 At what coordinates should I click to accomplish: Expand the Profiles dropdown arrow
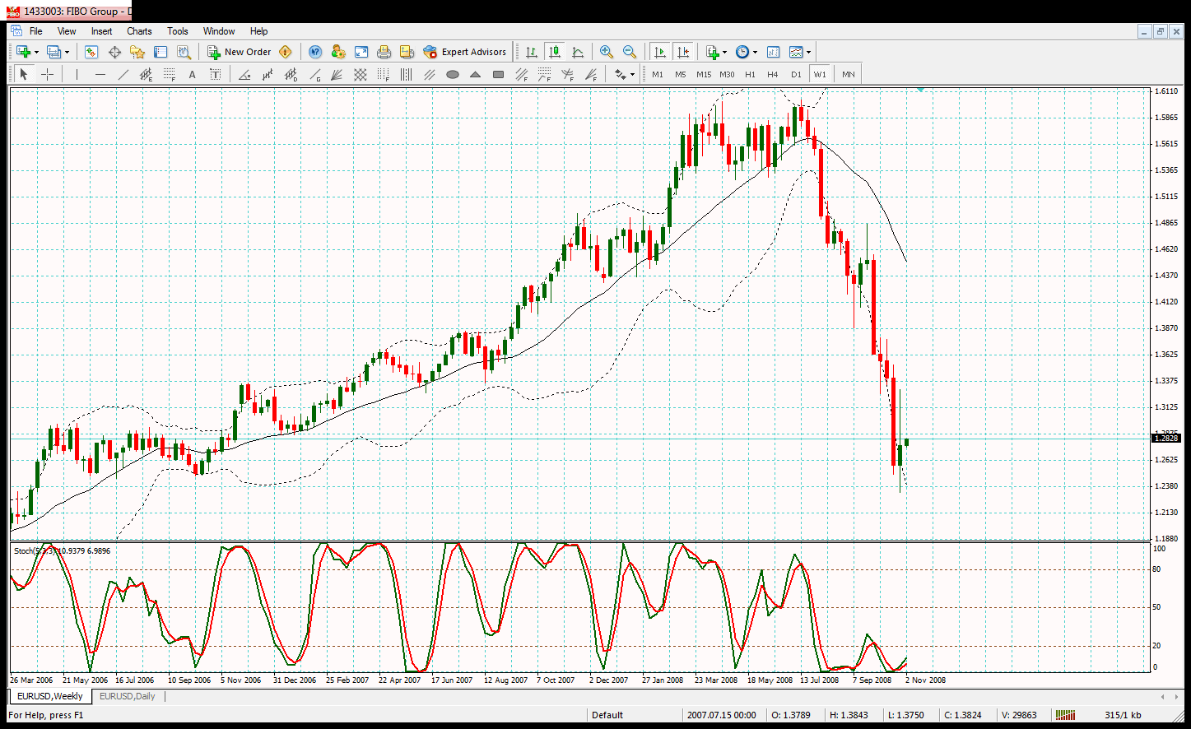click(x=67, y=52)
